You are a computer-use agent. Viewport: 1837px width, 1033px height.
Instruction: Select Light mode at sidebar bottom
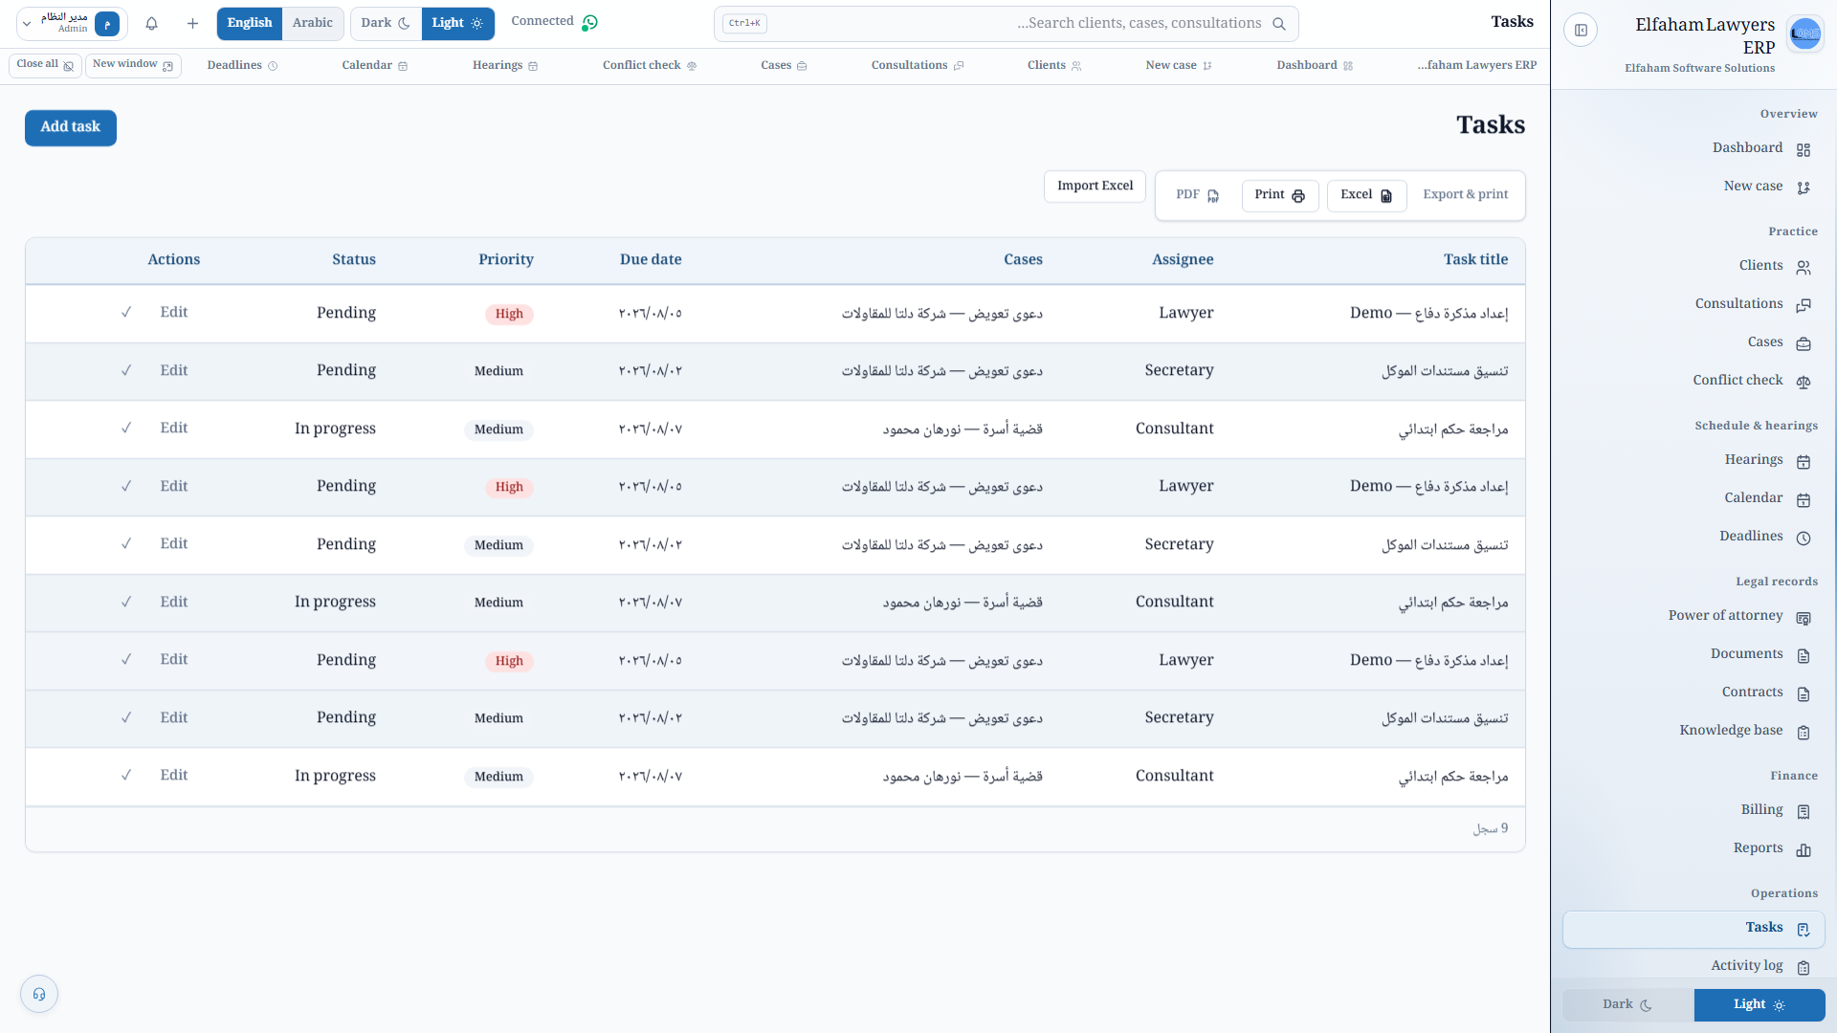[x=1760, y=1005]
